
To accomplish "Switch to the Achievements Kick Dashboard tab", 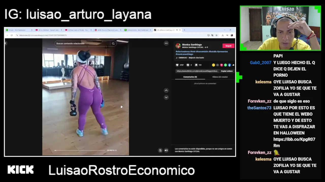I will [x=137, y=30].
